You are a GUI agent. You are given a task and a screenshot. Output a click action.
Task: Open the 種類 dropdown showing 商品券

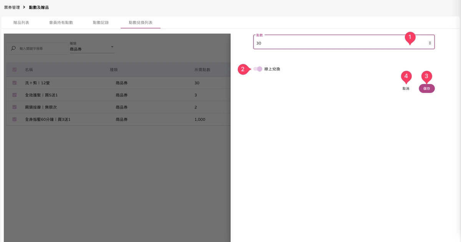pyautogui.click(x=91, y=47)
